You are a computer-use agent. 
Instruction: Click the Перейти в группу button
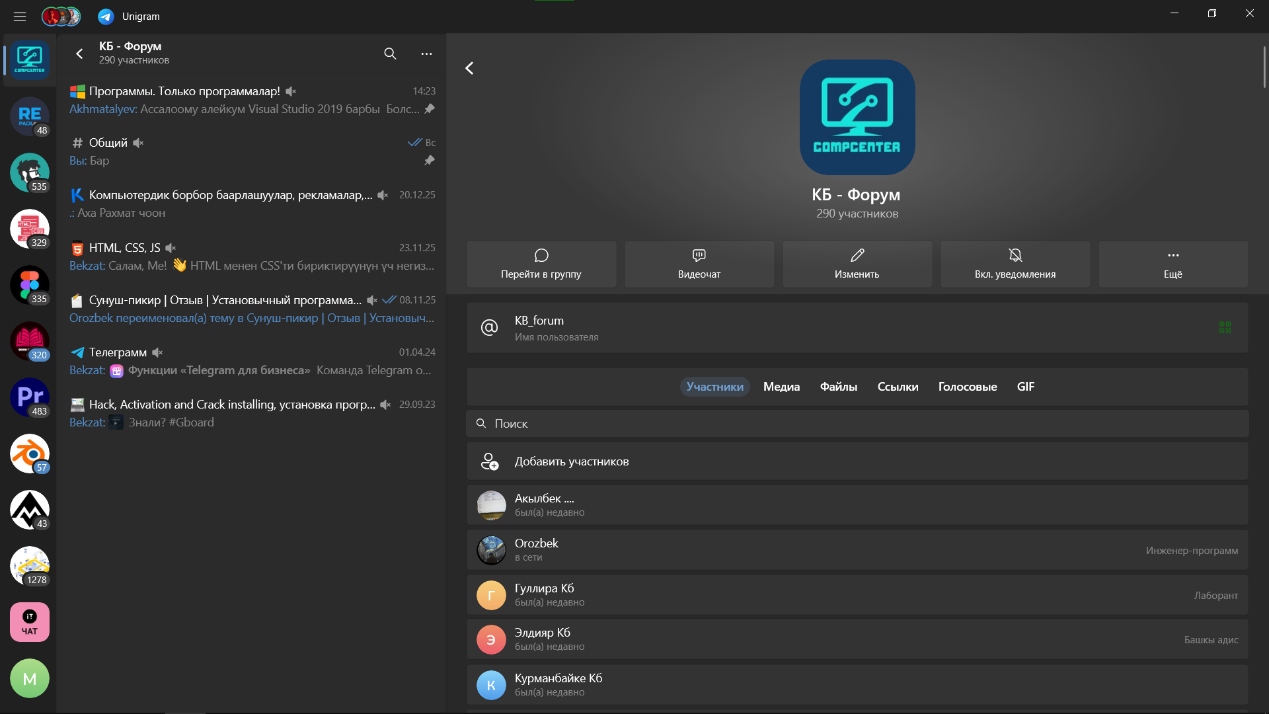[x=541, y=264]
